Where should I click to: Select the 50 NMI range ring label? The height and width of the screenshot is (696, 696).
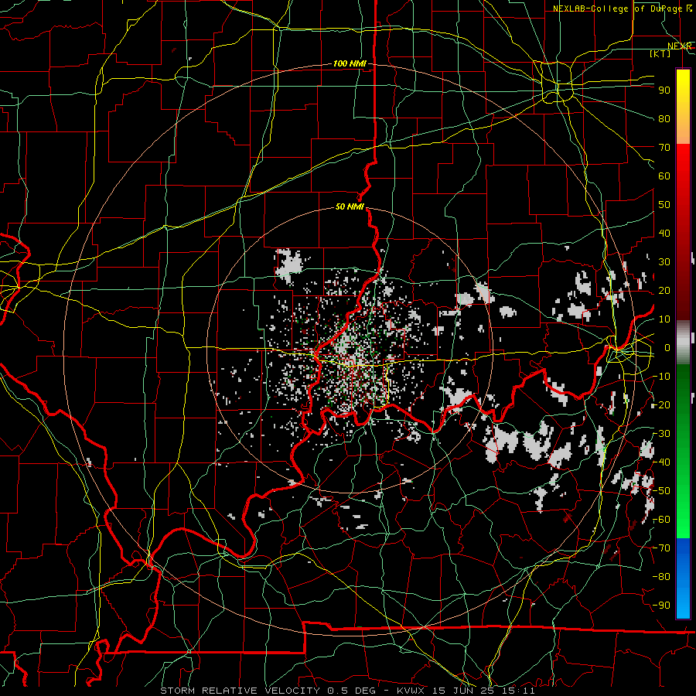tap(350, 206)
